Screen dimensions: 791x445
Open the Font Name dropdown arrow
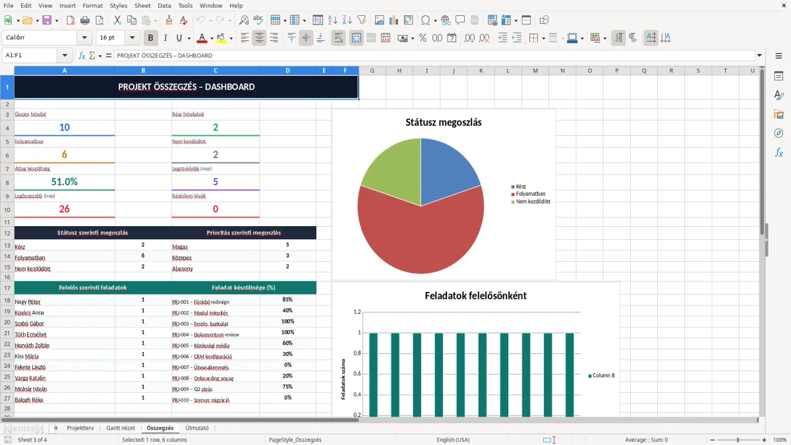coord(84,38)
